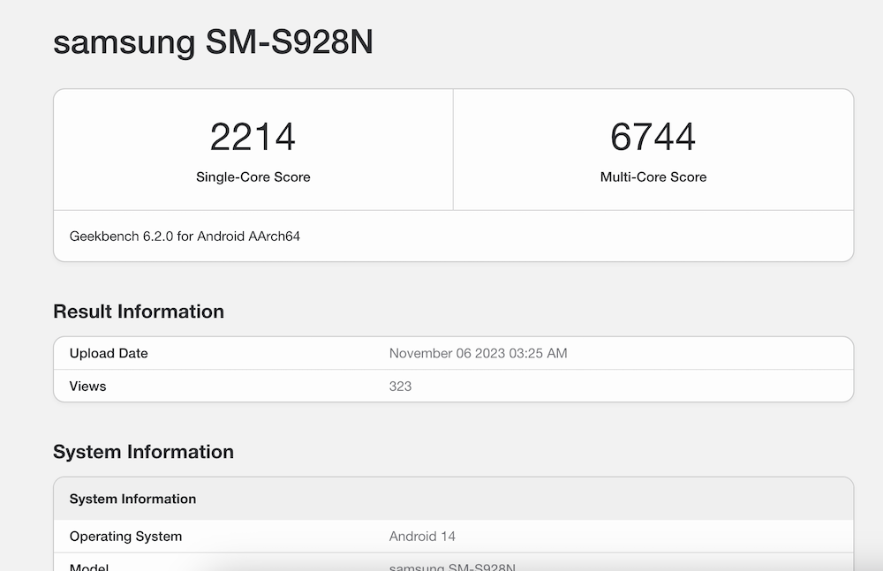Click the Upload Date row label

coord(109,353)
